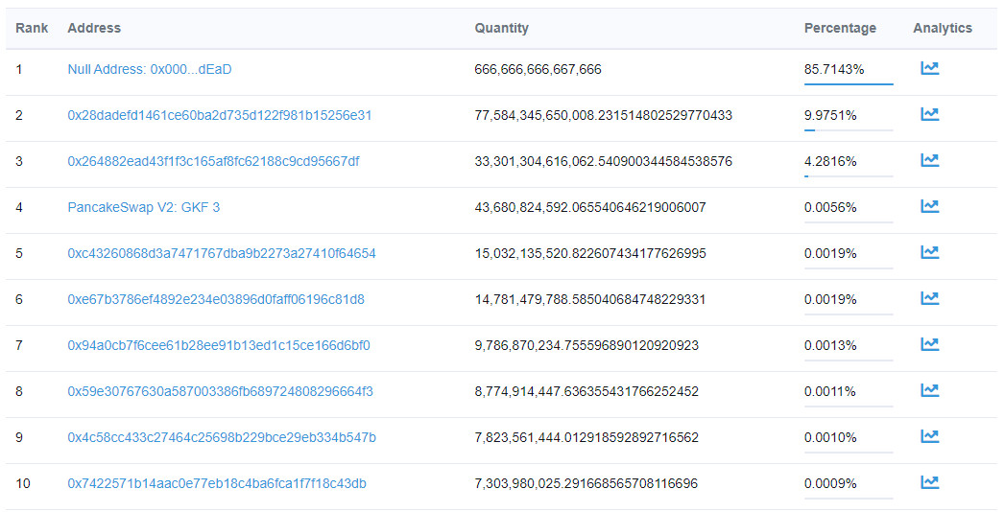Click the 85.7143% percentage progress bar
This screenshot has height=512, width=1005.
tap(849, 83)
